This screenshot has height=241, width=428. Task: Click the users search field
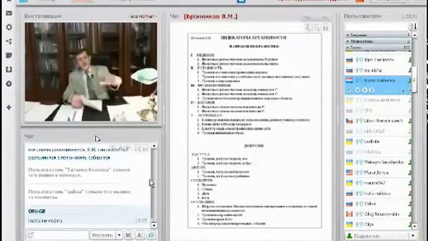[377, 27]
